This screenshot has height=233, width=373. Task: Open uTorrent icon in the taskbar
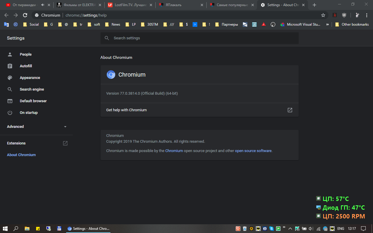(x=278, y=229)
